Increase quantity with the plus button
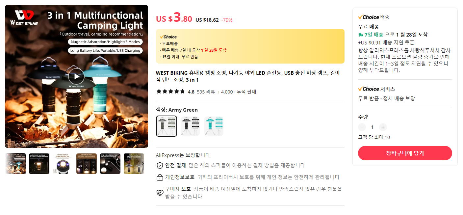Image resolution: width=463 pixels, height=215 pixels. [x=382, y=127]
